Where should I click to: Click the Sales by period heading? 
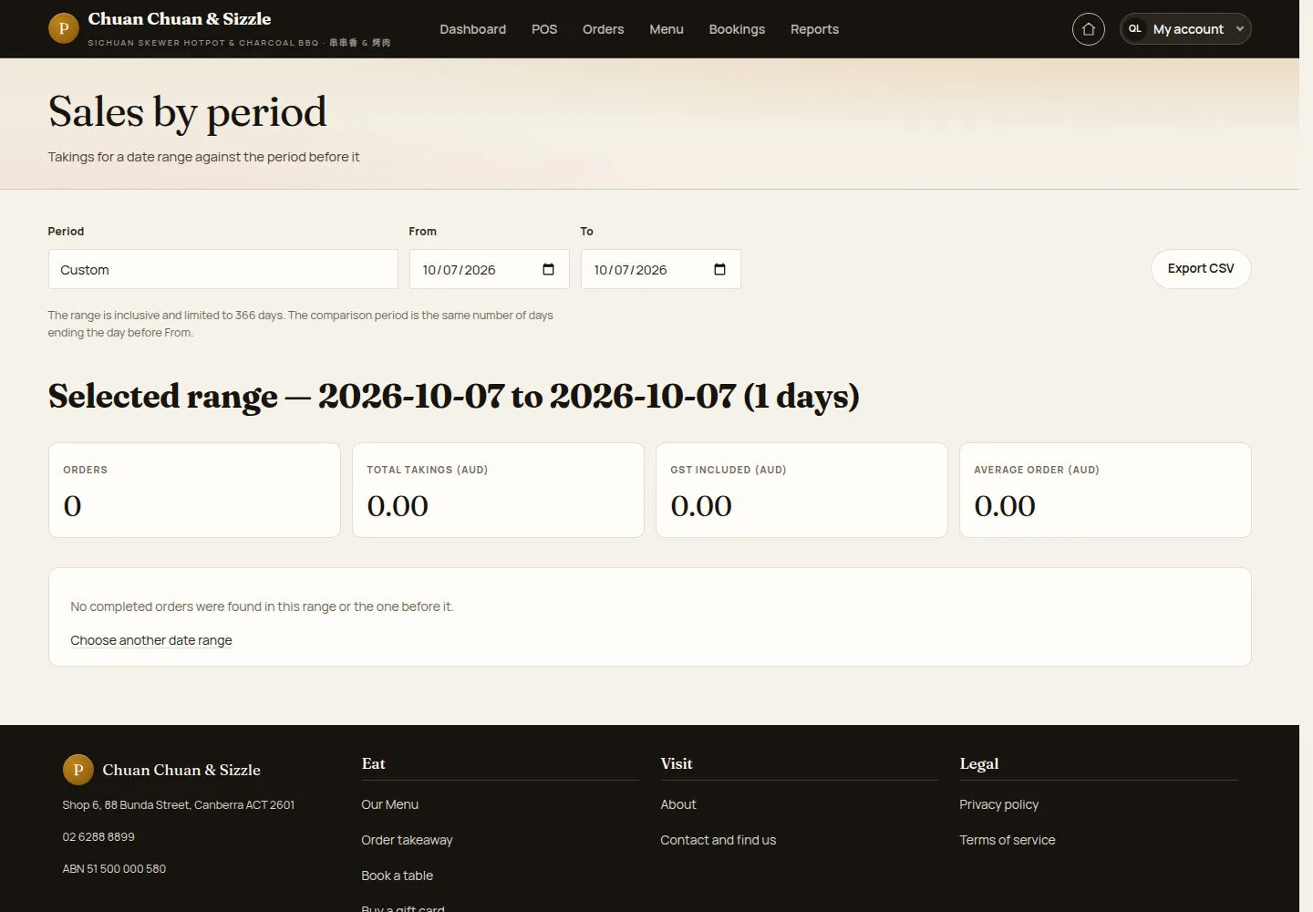[188, 112]
